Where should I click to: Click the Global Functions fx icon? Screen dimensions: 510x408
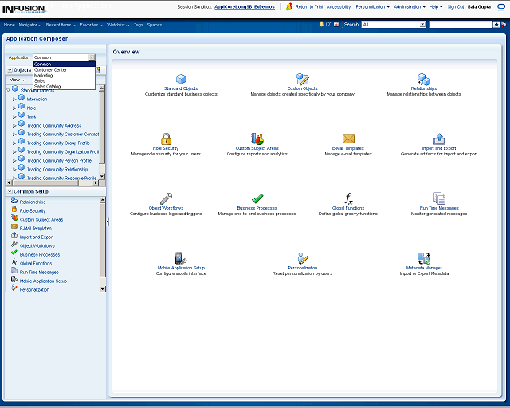coord(348,198)
